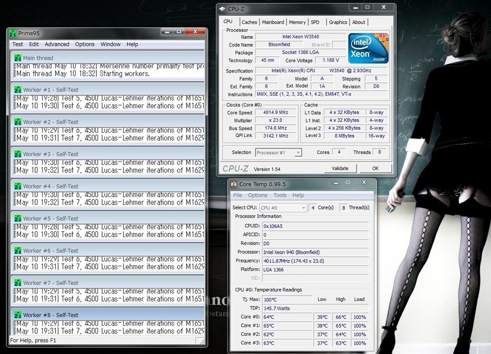The image size is (491, 354).
Task: Click the Core Voltage 1.188 V field
Action: [x=331, y=60]
